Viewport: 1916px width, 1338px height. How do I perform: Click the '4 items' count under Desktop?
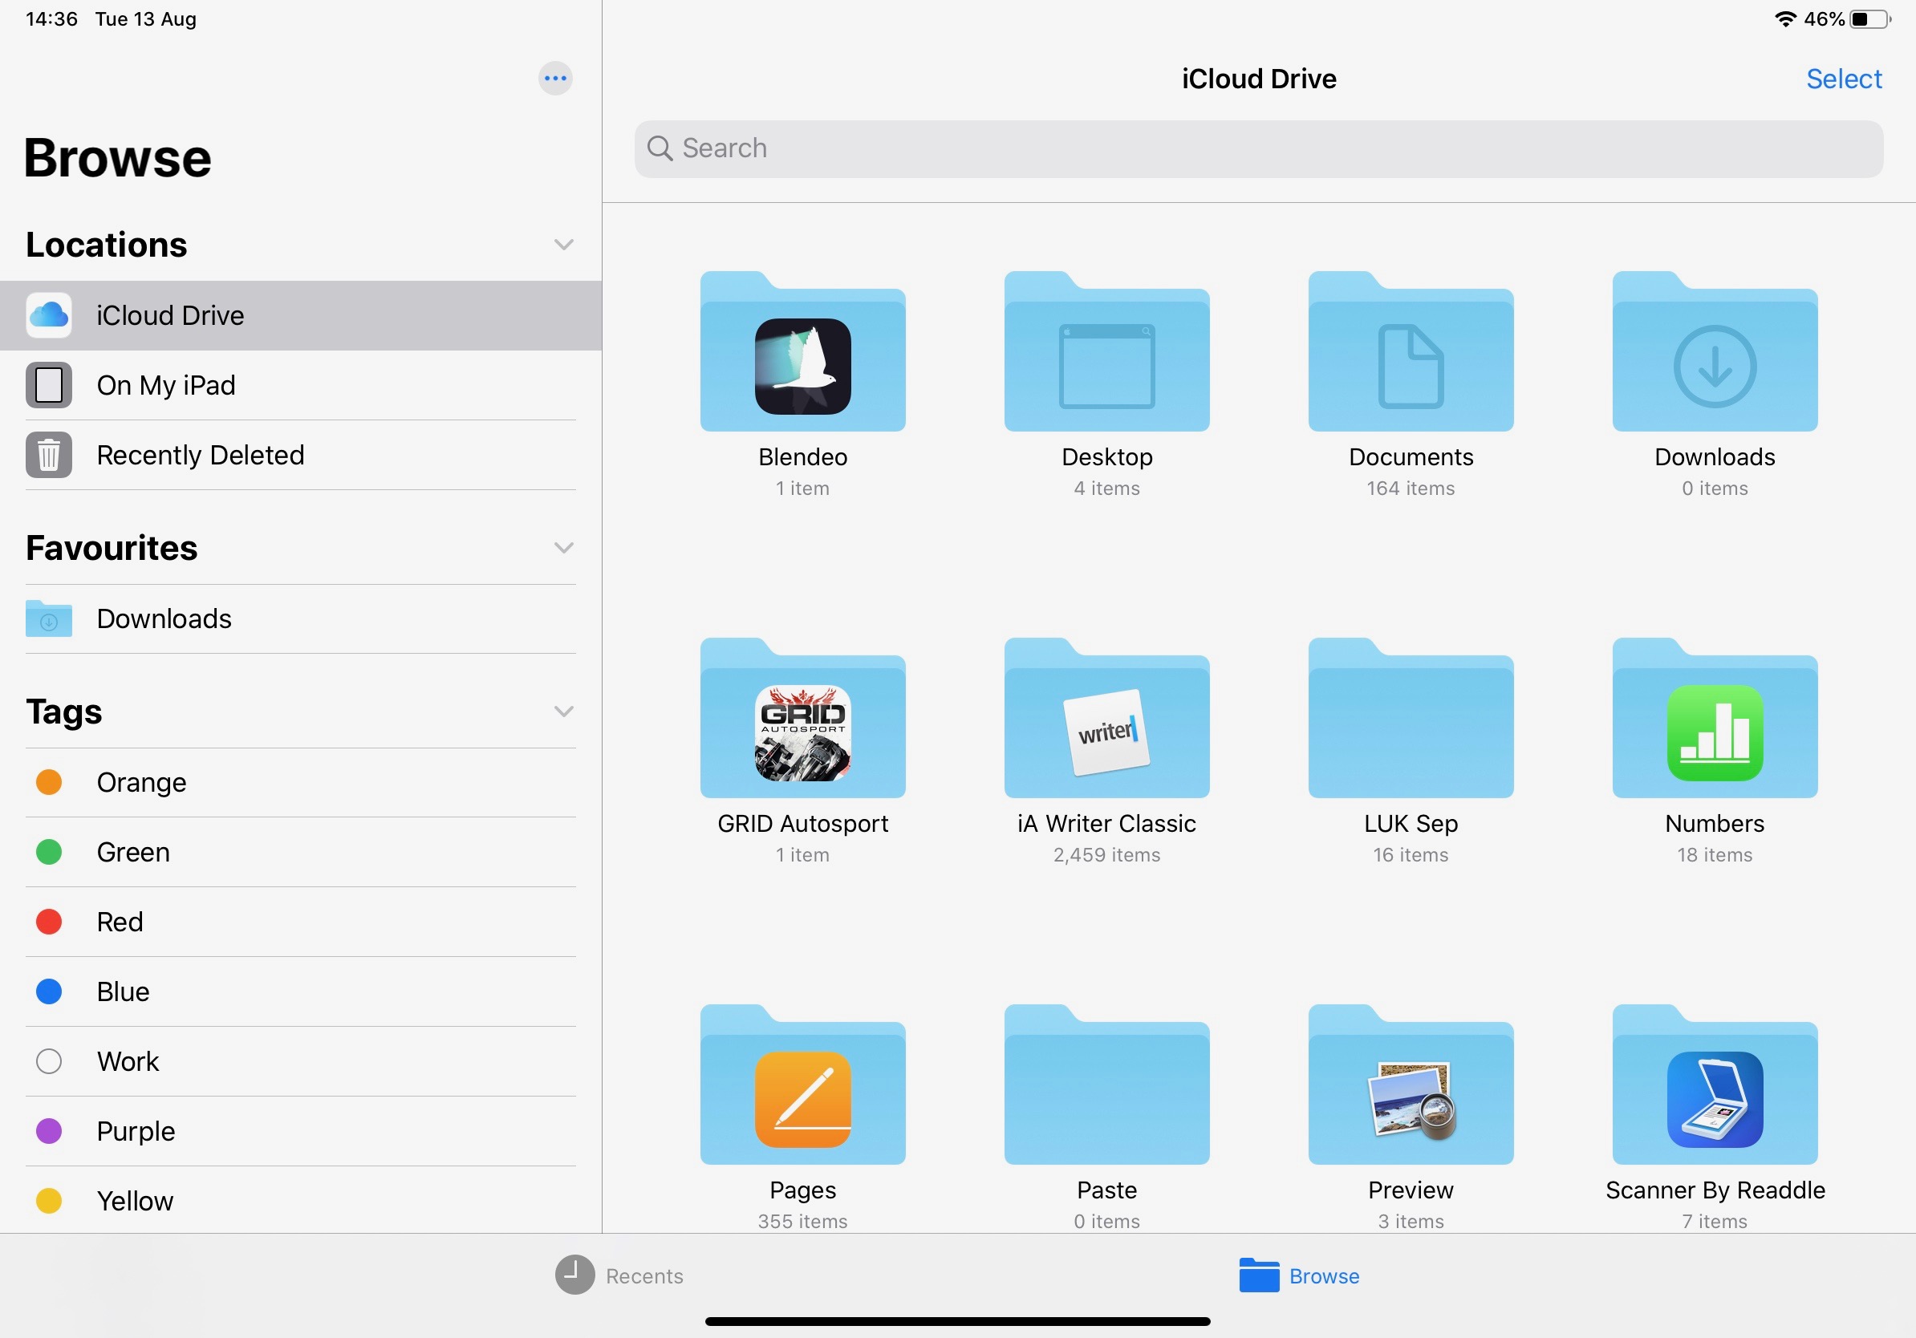[x=1106, y=489]
